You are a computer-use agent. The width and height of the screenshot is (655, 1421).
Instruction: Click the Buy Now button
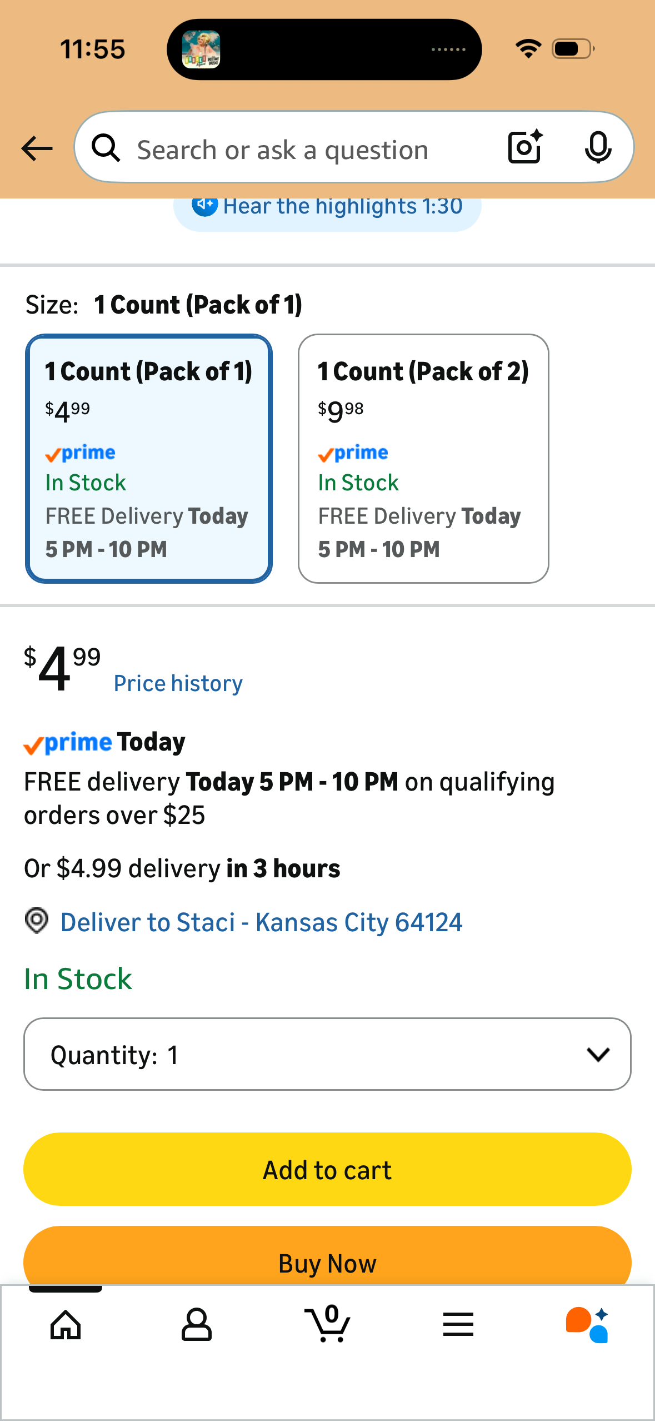327,1256
